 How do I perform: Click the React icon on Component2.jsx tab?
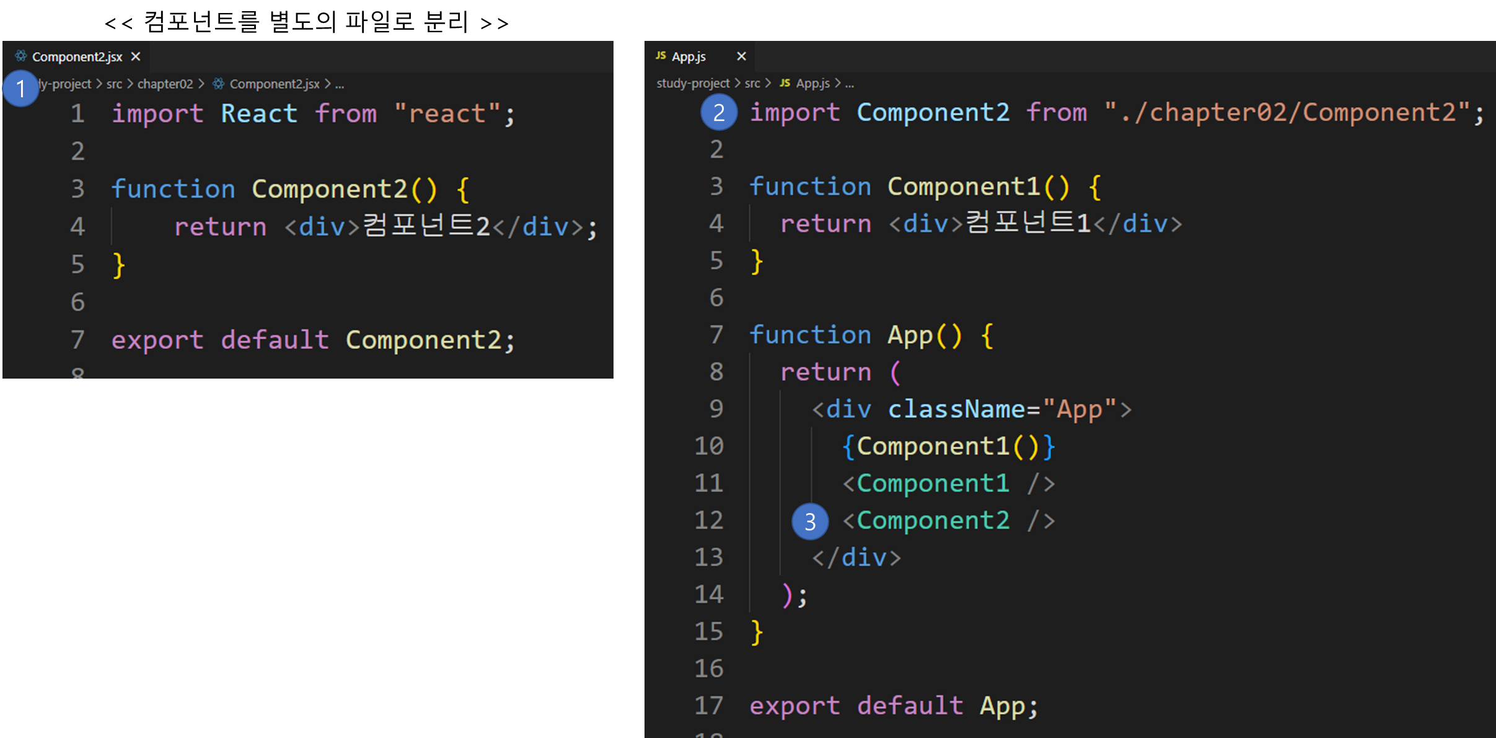click(x=20, y=56)
